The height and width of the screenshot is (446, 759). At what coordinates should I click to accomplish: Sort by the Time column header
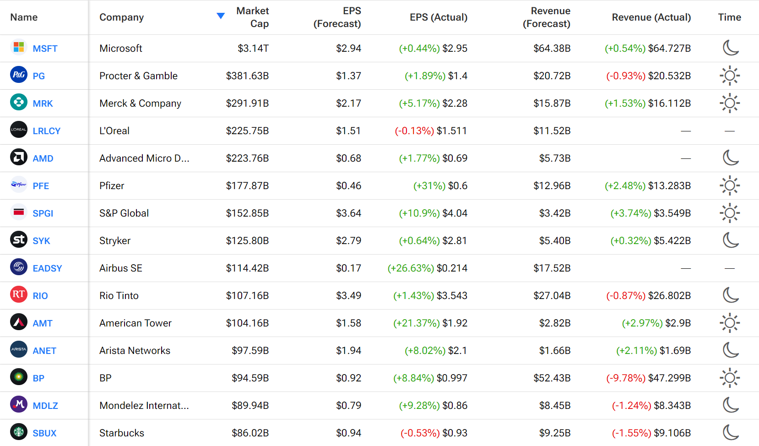point(730,17)
